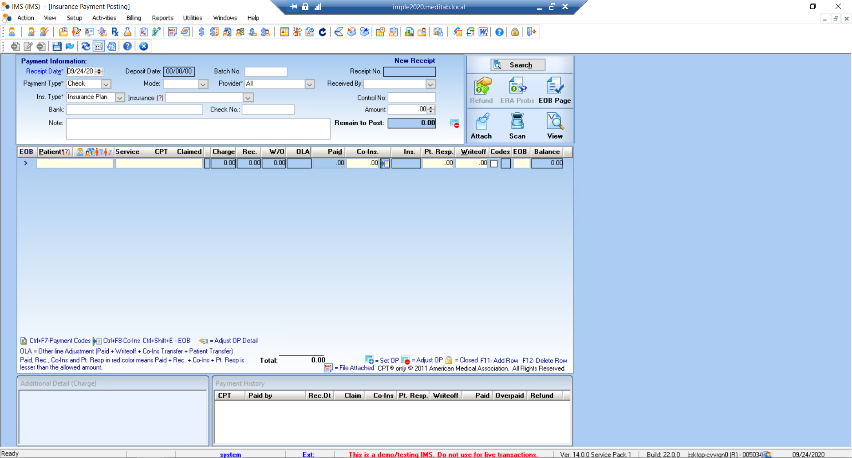Click the lock icon on the toolbar
Screen dimensions: 852x458
click(514, 32)
